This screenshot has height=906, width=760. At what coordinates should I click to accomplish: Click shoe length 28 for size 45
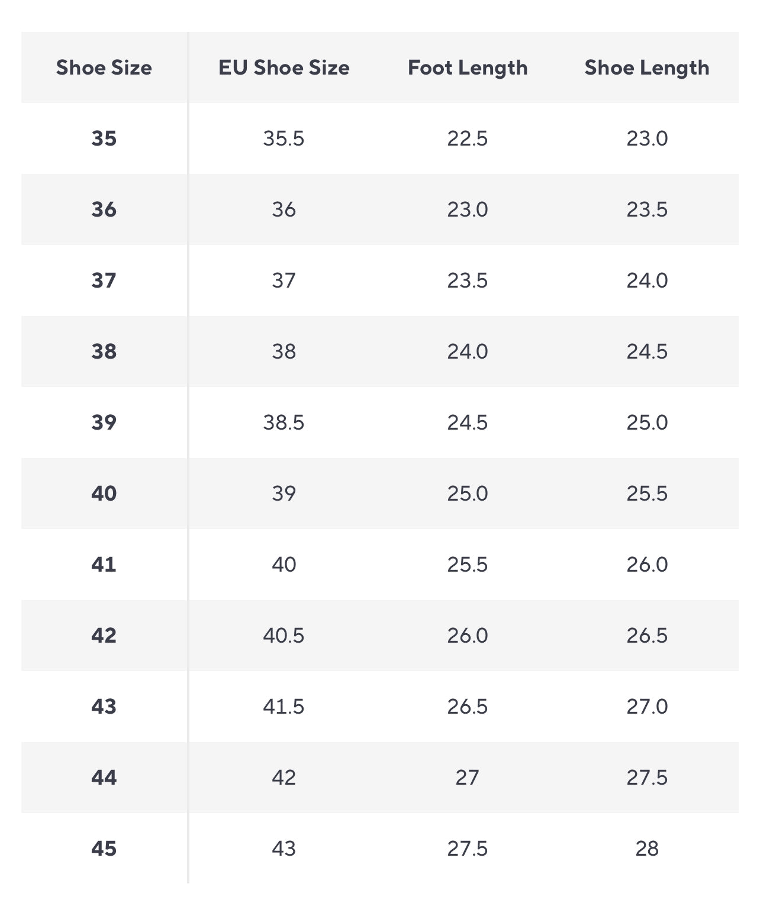(x=647, y=849)
